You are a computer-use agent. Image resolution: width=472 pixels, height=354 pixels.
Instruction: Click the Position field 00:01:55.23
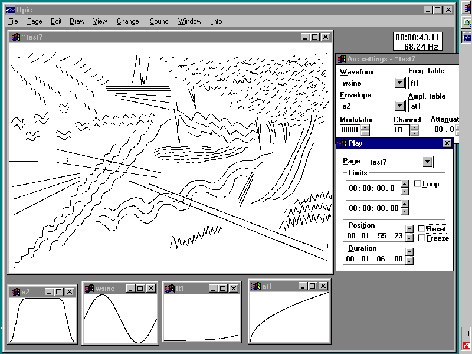pos(375,235)
